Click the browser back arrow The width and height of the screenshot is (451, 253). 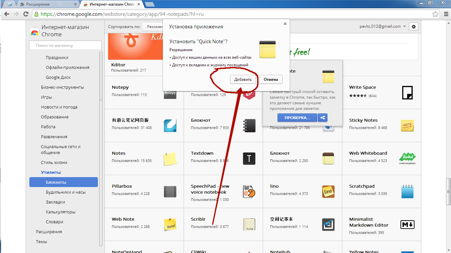[7, 14]
